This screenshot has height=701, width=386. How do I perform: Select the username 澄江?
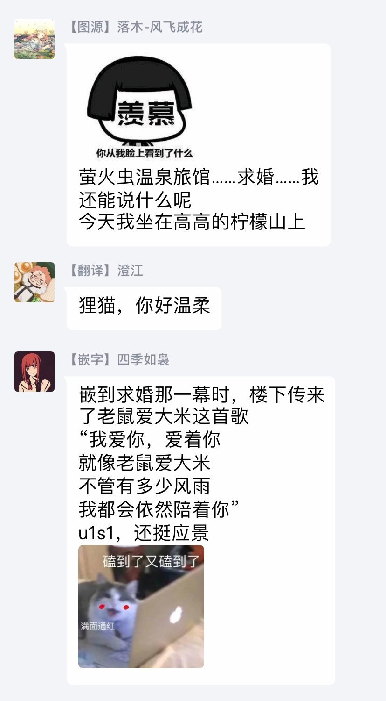[130, 271]
